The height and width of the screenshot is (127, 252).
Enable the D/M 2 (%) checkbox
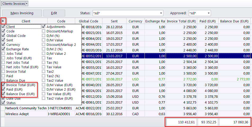tap(44, 49)
